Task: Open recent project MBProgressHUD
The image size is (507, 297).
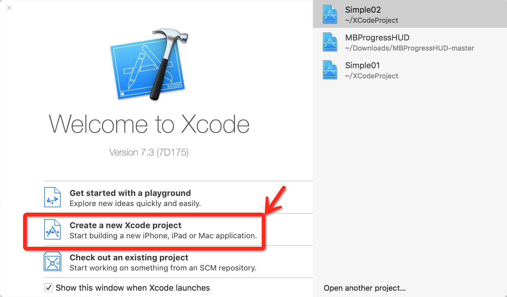Action: click(410, 42)
